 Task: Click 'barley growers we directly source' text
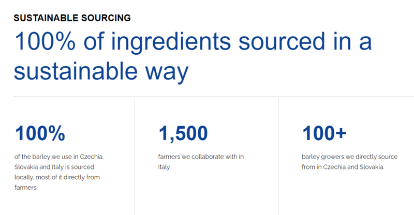[x=350, y=157]
